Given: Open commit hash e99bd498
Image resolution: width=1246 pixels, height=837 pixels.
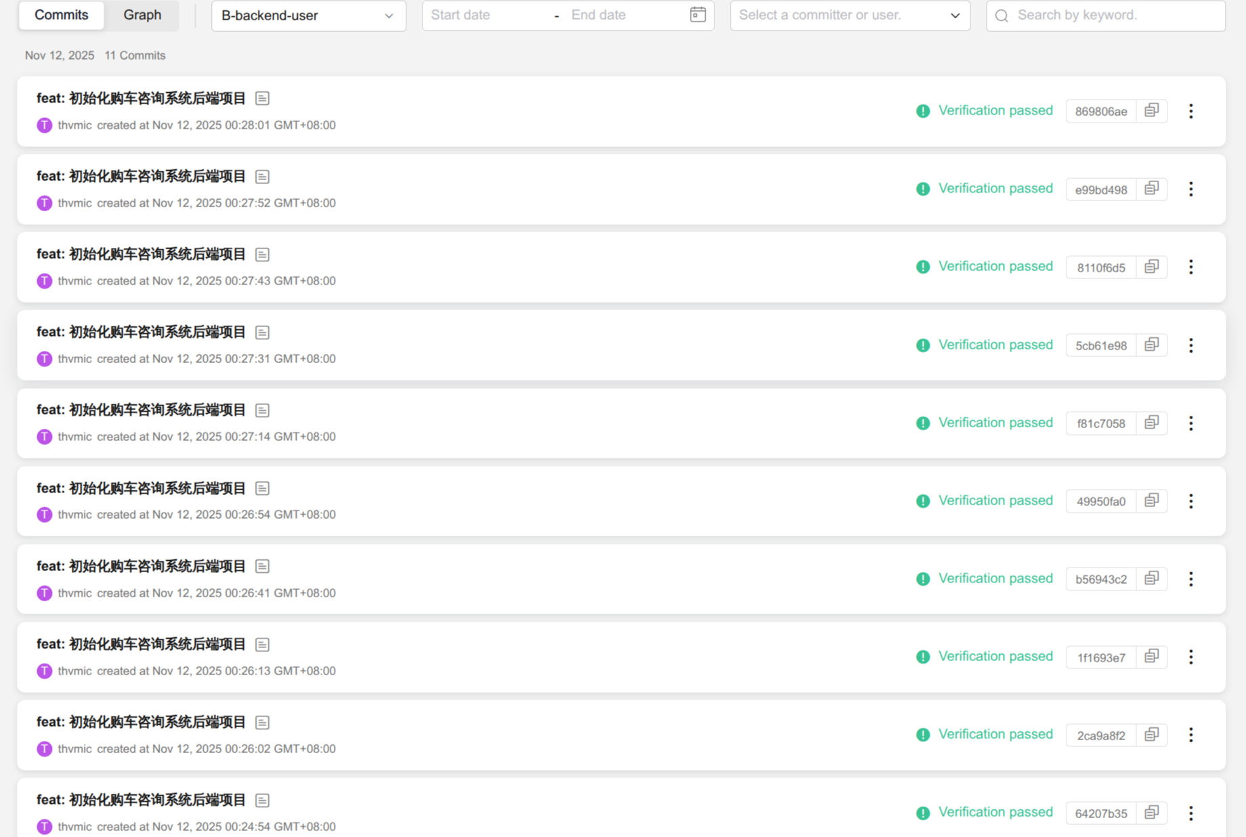Looking at the screenshot, I should click(x=1101, y=190).
